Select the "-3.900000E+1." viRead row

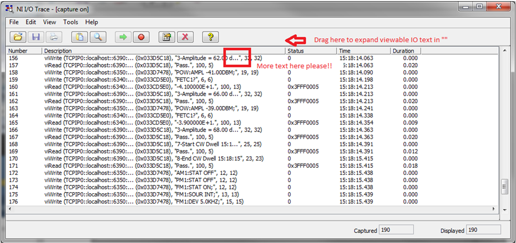(214, 123)
